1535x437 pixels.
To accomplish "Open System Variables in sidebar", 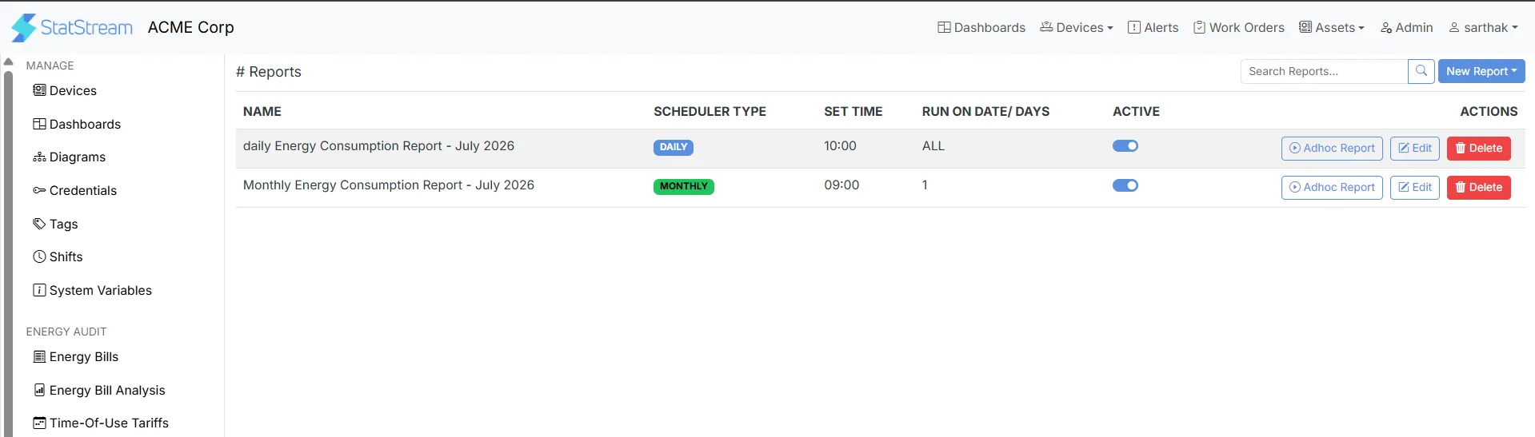I will tap(92, 290).
